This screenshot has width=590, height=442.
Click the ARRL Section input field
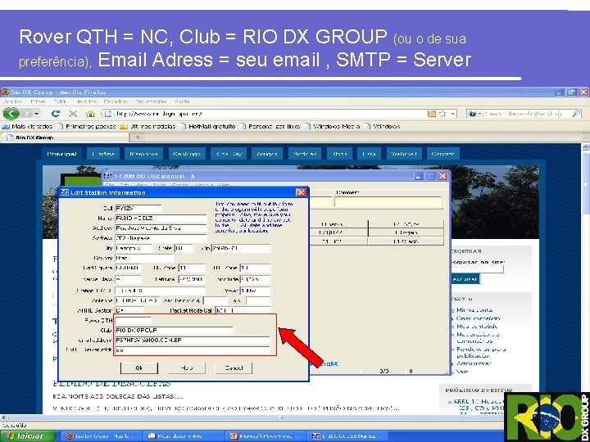pos(129,310)
